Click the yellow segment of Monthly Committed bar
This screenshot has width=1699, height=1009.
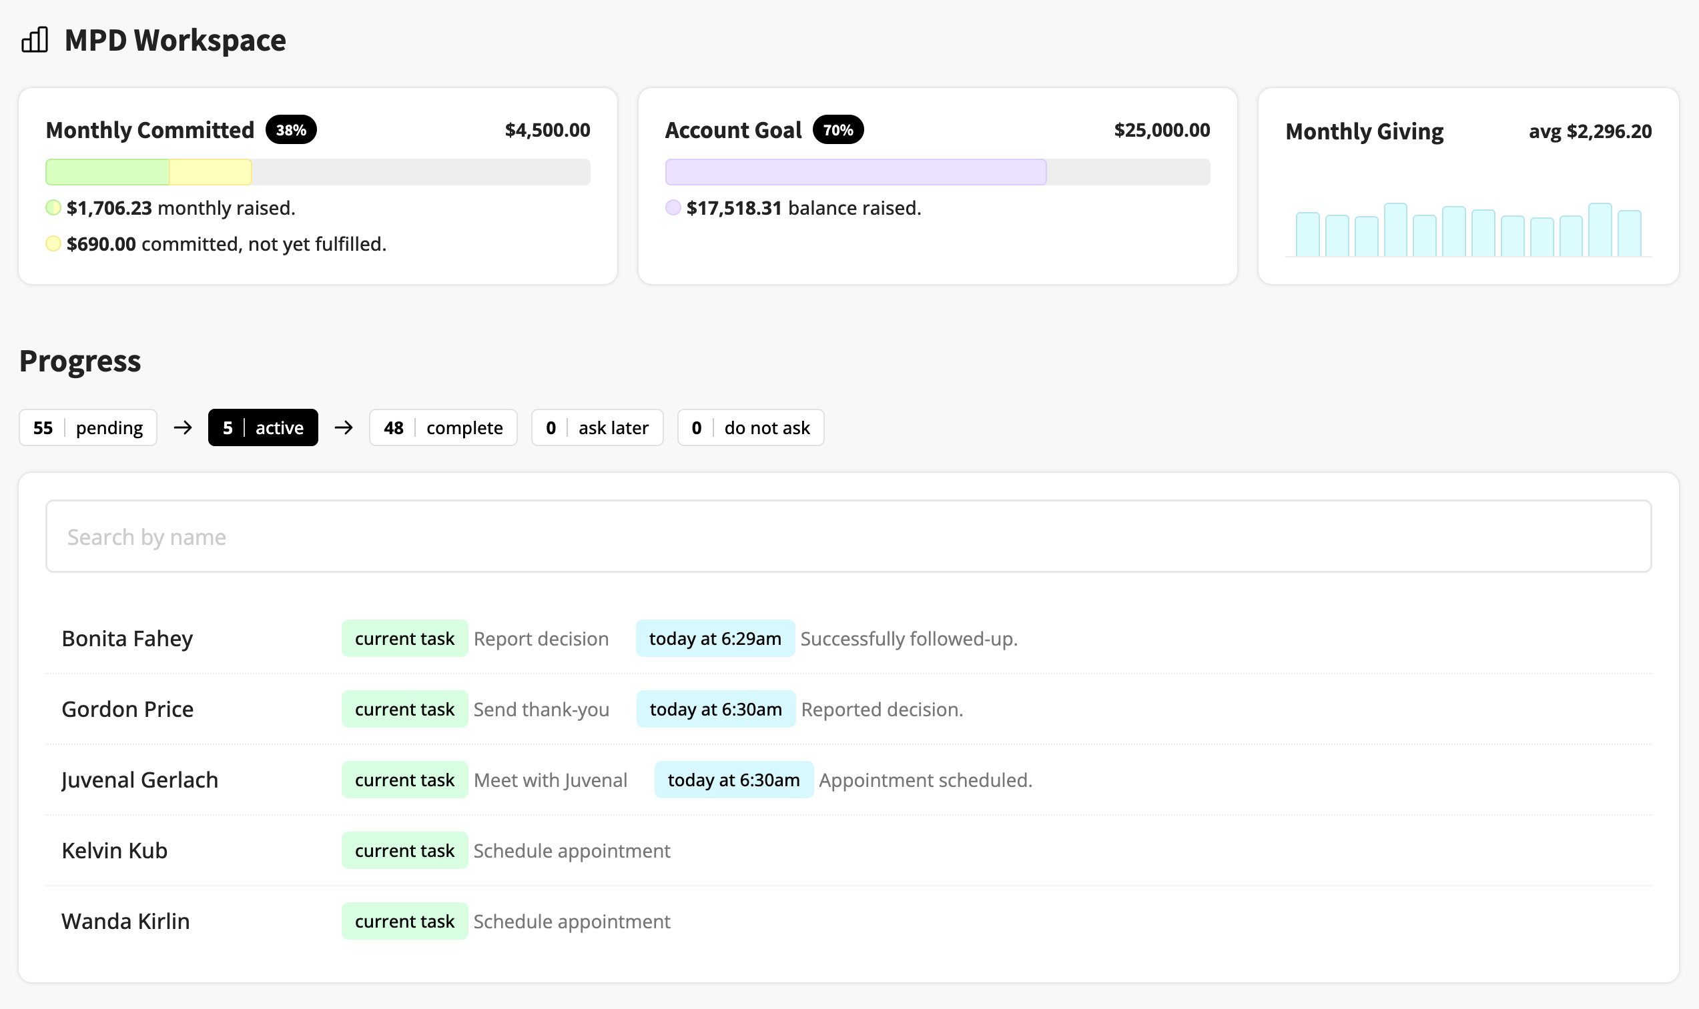coord(210,172)
